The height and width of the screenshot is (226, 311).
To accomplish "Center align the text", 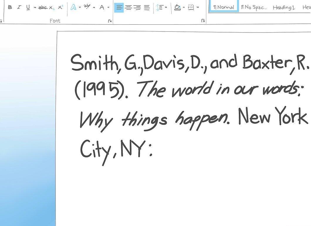I will click(129, 8).
